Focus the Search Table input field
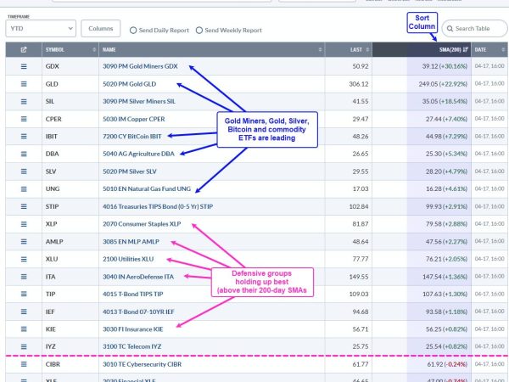The height and width of the screenshot is (382, 509). pyautogui.click(x=474, y=29)
